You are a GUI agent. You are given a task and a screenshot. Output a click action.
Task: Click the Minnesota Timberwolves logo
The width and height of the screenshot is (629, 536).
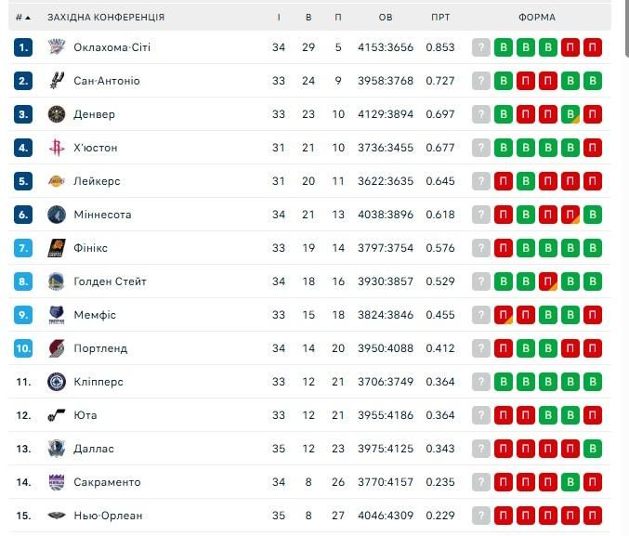pos(57,215)
